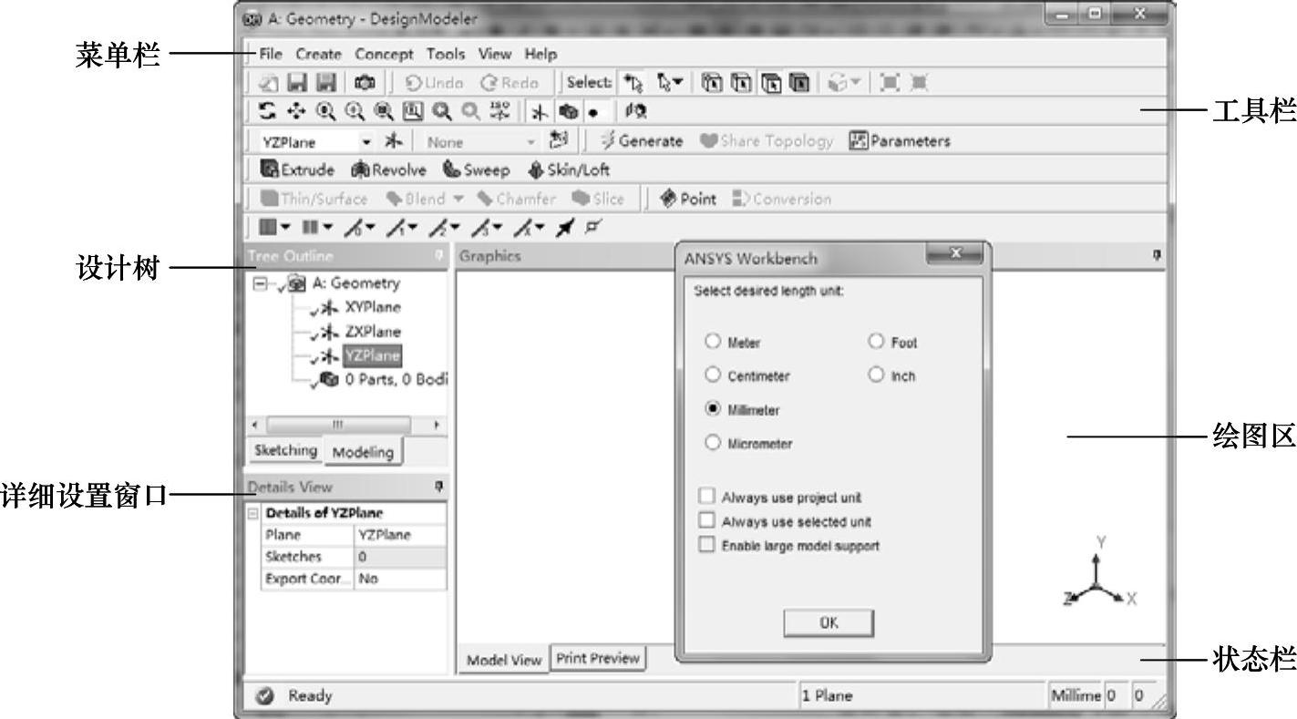Select the Pan four-arrow tool
Screen dimensions: 1297x719
pyautogui.click(x=296, y=112)
